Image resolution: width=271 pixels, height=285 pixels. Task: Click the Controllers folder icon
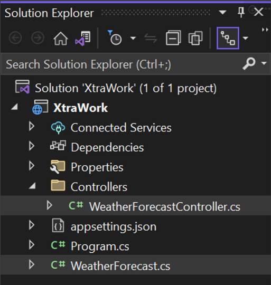[x=58, y=185]
